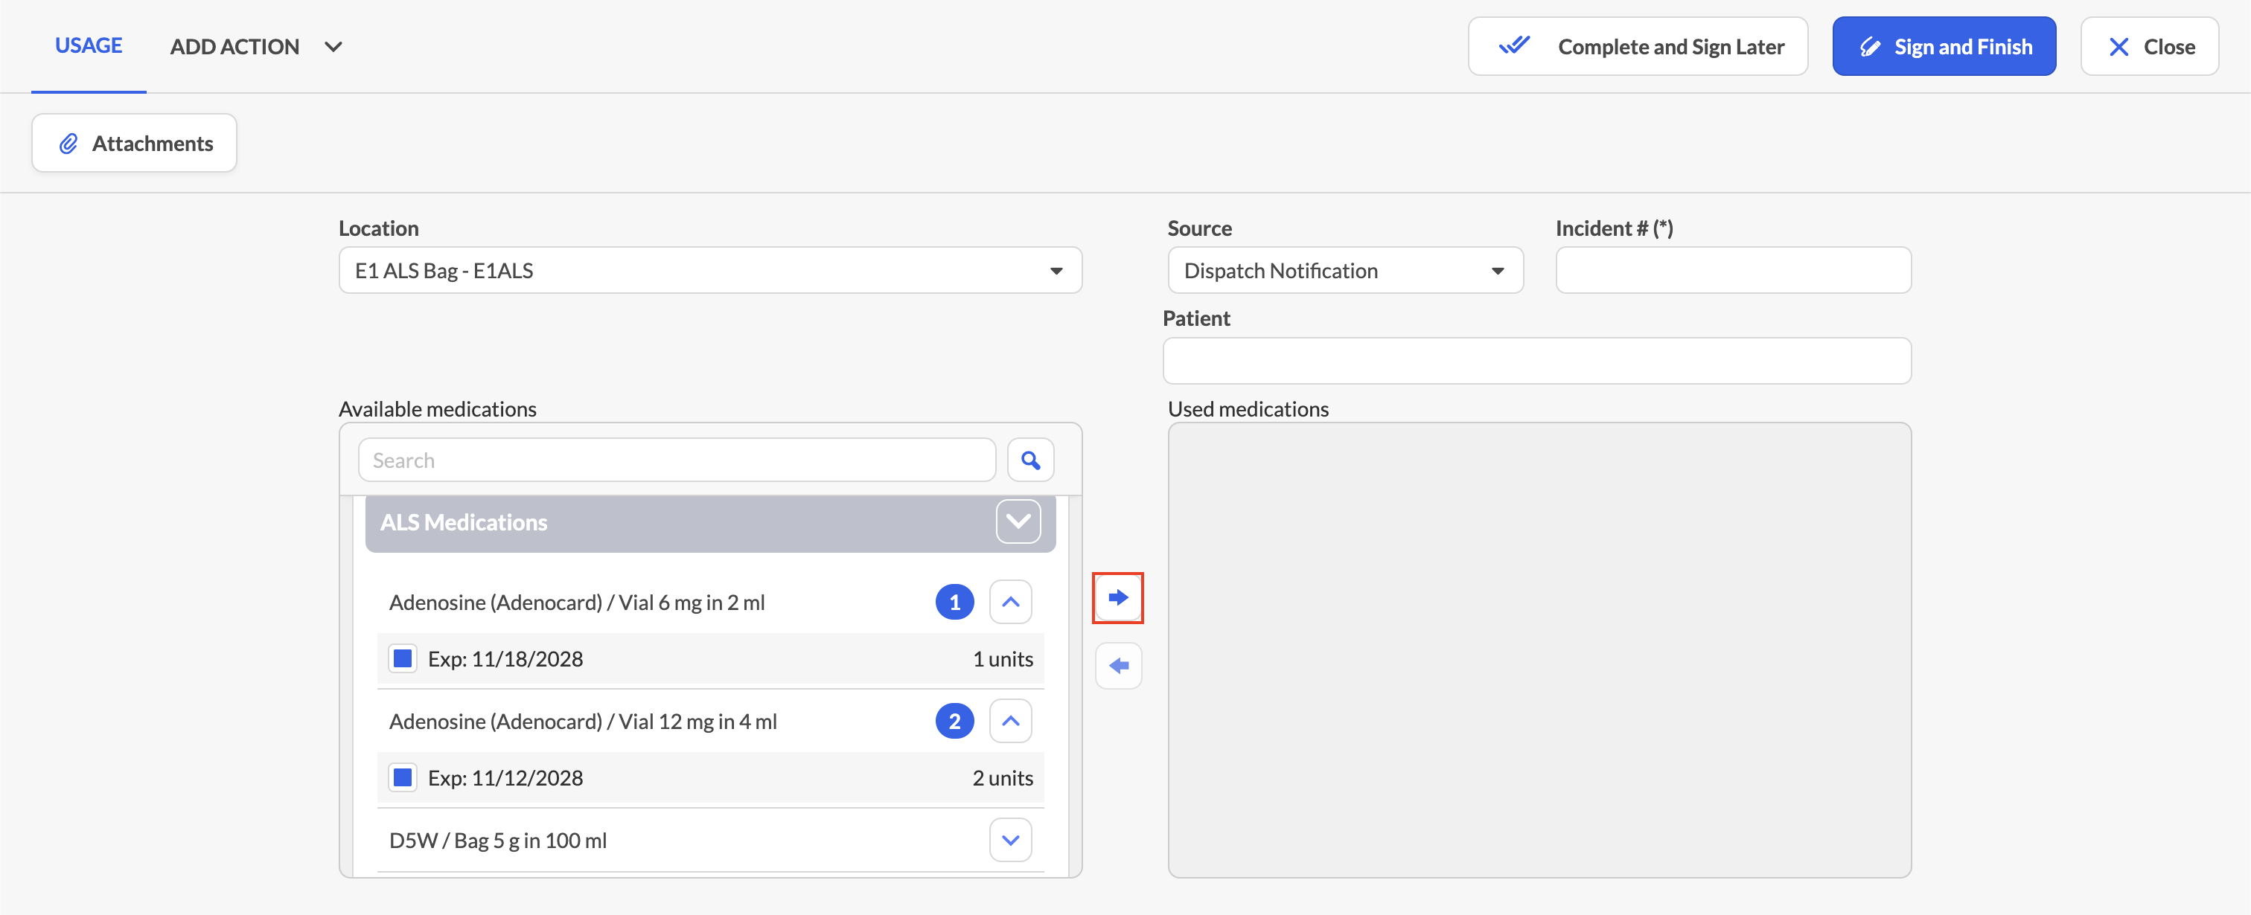Click Complete and Sign Later button
2251x915 pixels.
click(1638, 46)
